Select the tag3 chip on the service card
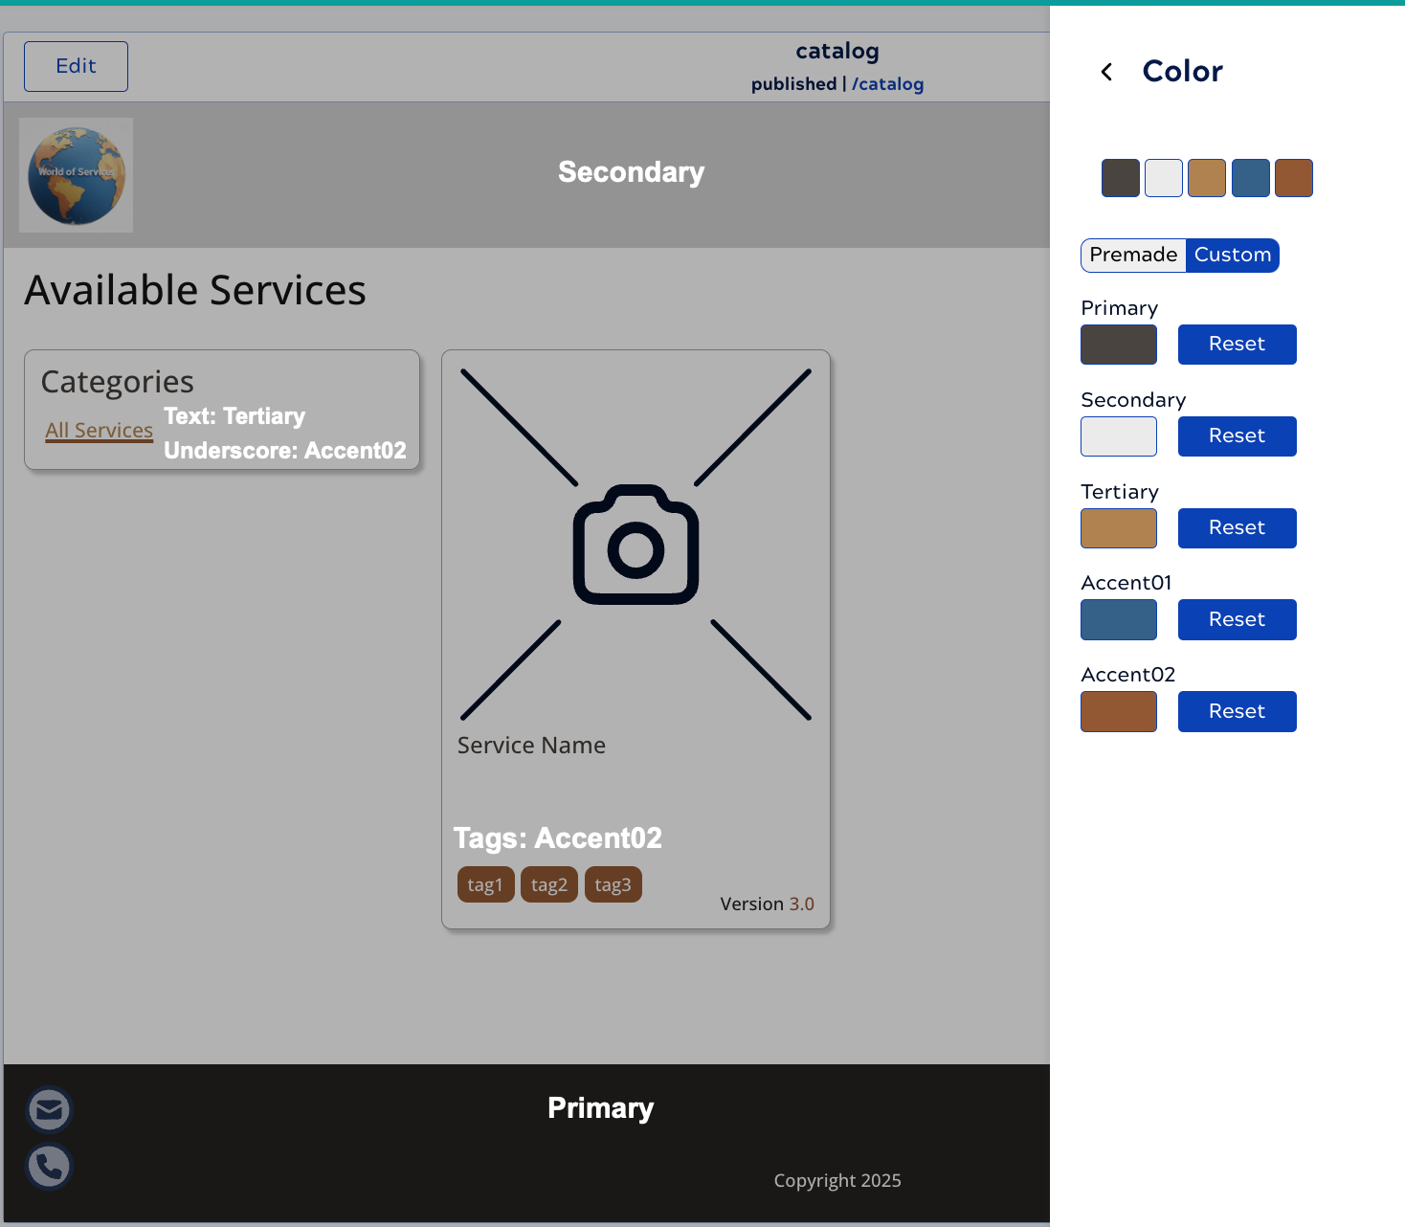The width and height of the screenshot is (1405, 1227). pos(613,884)
